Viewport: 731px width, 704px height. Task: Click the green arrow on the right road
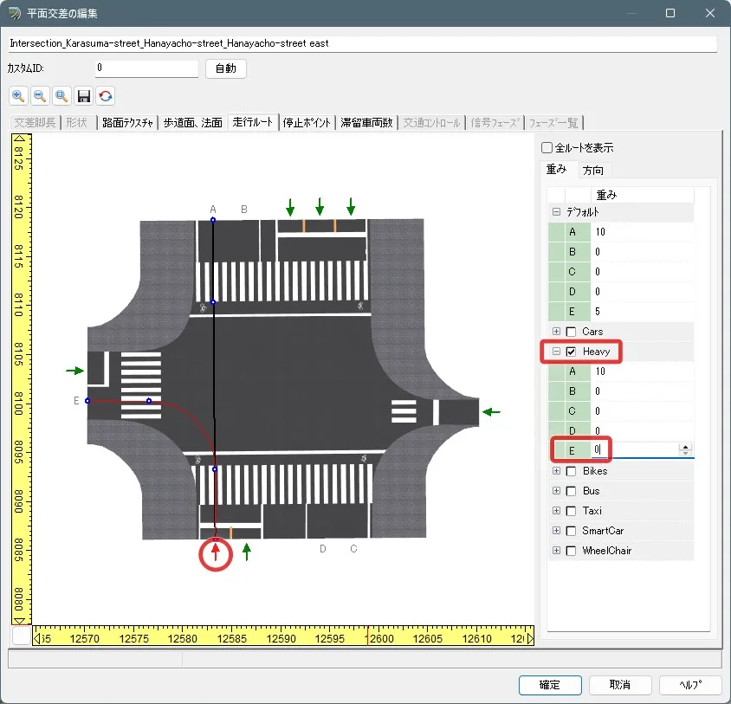(491, 412)
